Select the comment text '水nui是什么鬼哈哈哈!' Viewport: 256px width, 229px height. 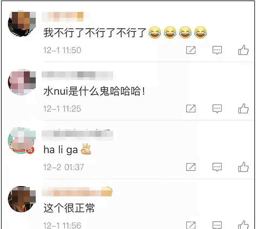[x=94, y=91]
